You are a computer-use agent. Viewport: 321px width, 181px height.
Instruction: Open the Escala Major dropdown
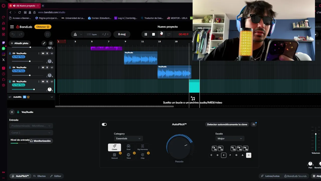point(229,139)
